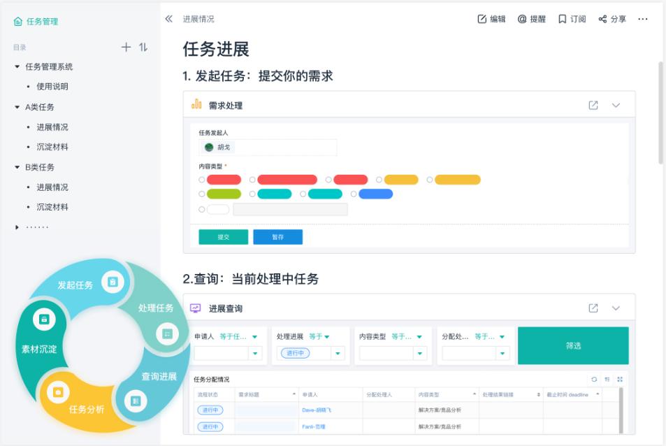This screenshot has width=666, height=446.
Task: Select the first red content type radio
Action: (x=203, y=180)
